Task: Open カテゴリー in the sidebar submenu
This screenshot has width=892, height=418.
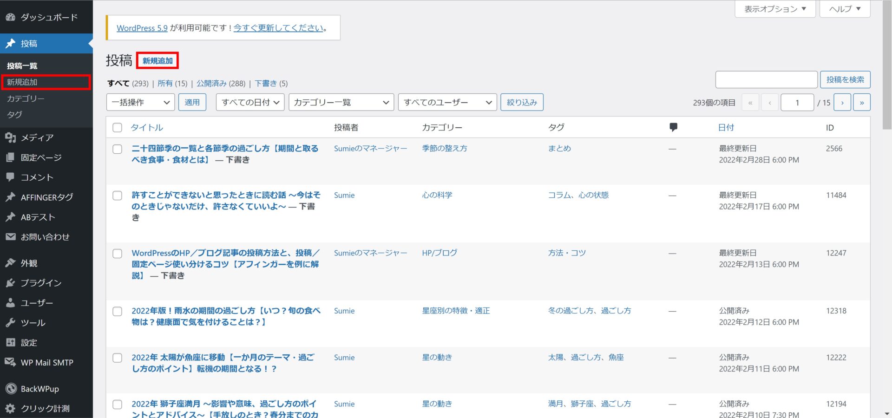Action: point(26,98)
